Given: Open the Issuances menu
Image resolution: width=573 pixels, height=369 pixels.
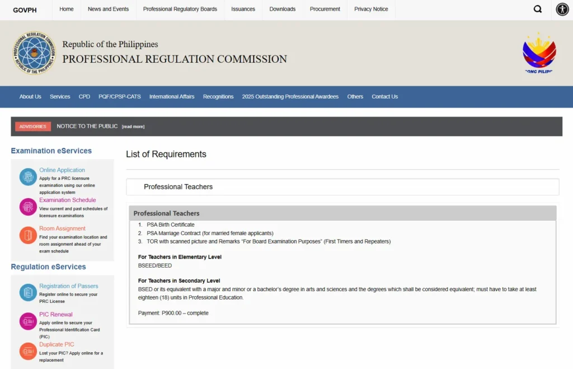Looking at the screenshot, I should pyautogui.click(x=243, y=9).
